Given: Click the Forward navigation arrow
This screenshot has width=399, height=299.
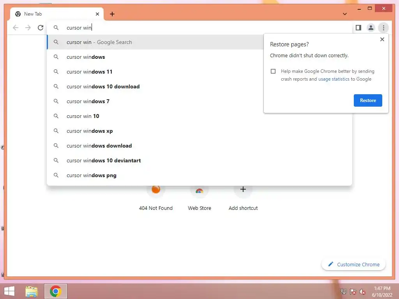Looking at the screenshot, I should (28, 28).
